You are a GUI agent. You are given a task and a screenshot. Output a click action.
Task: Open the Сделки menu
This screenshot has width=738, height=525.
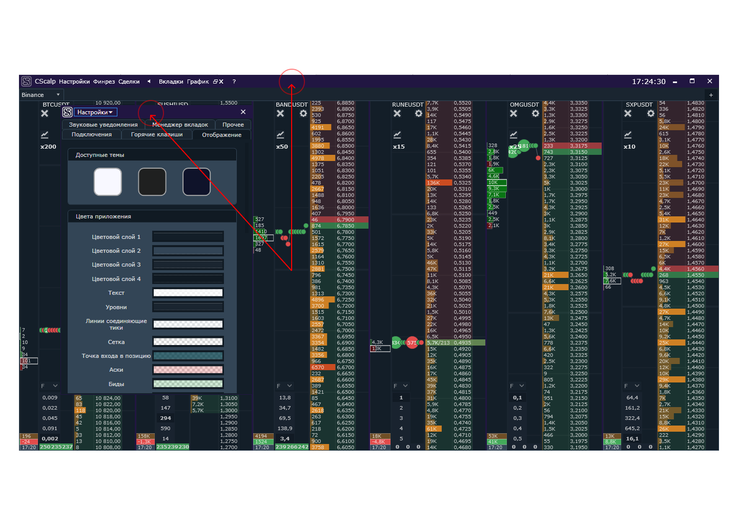pyautogui.click(x=129, y=82)
